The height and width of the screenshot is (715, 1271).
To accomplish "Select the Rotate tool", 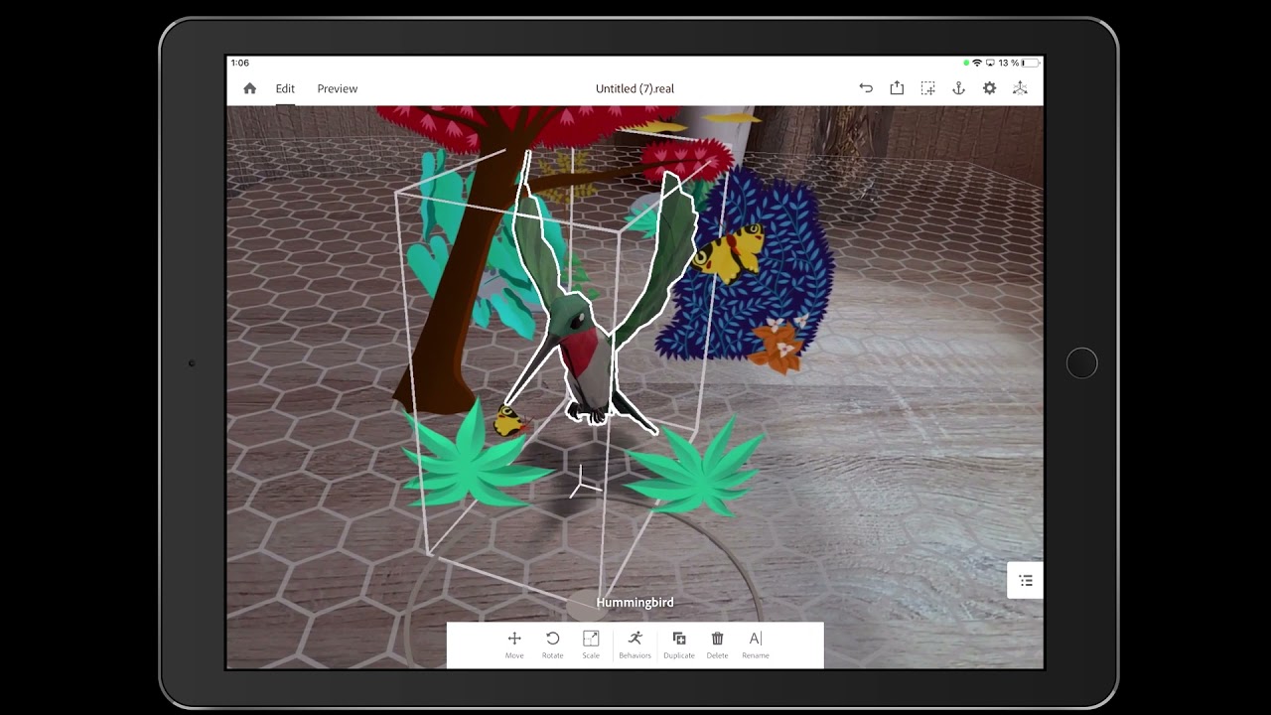I will (553, 644).
